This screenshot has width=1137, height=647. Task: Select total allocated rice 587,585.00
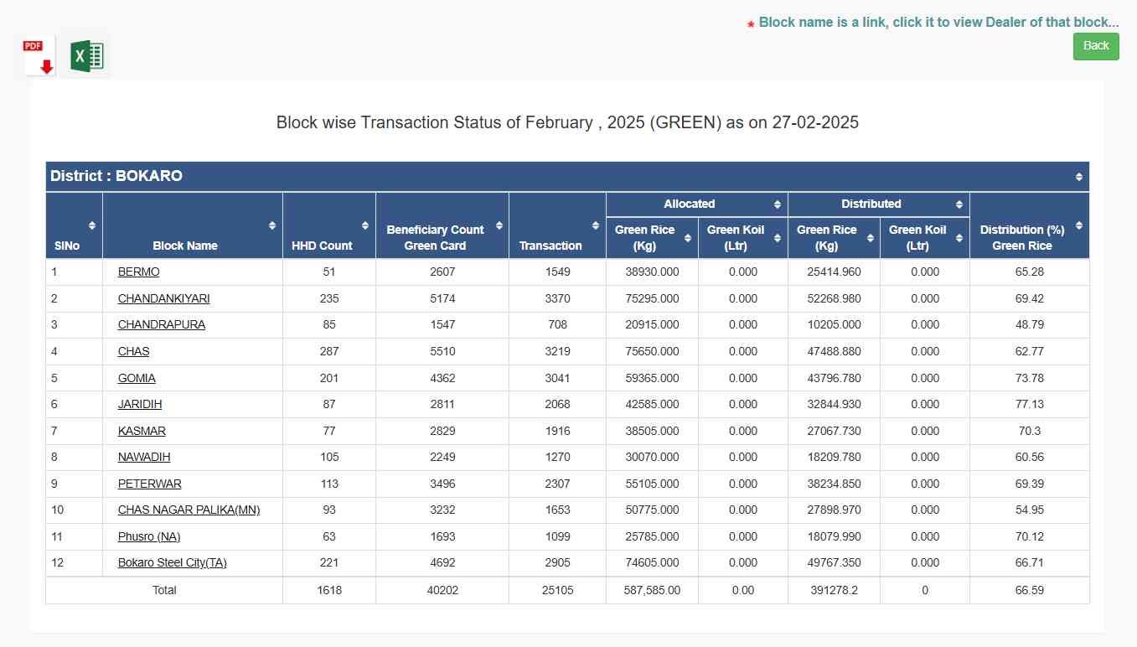click(652, 590)
